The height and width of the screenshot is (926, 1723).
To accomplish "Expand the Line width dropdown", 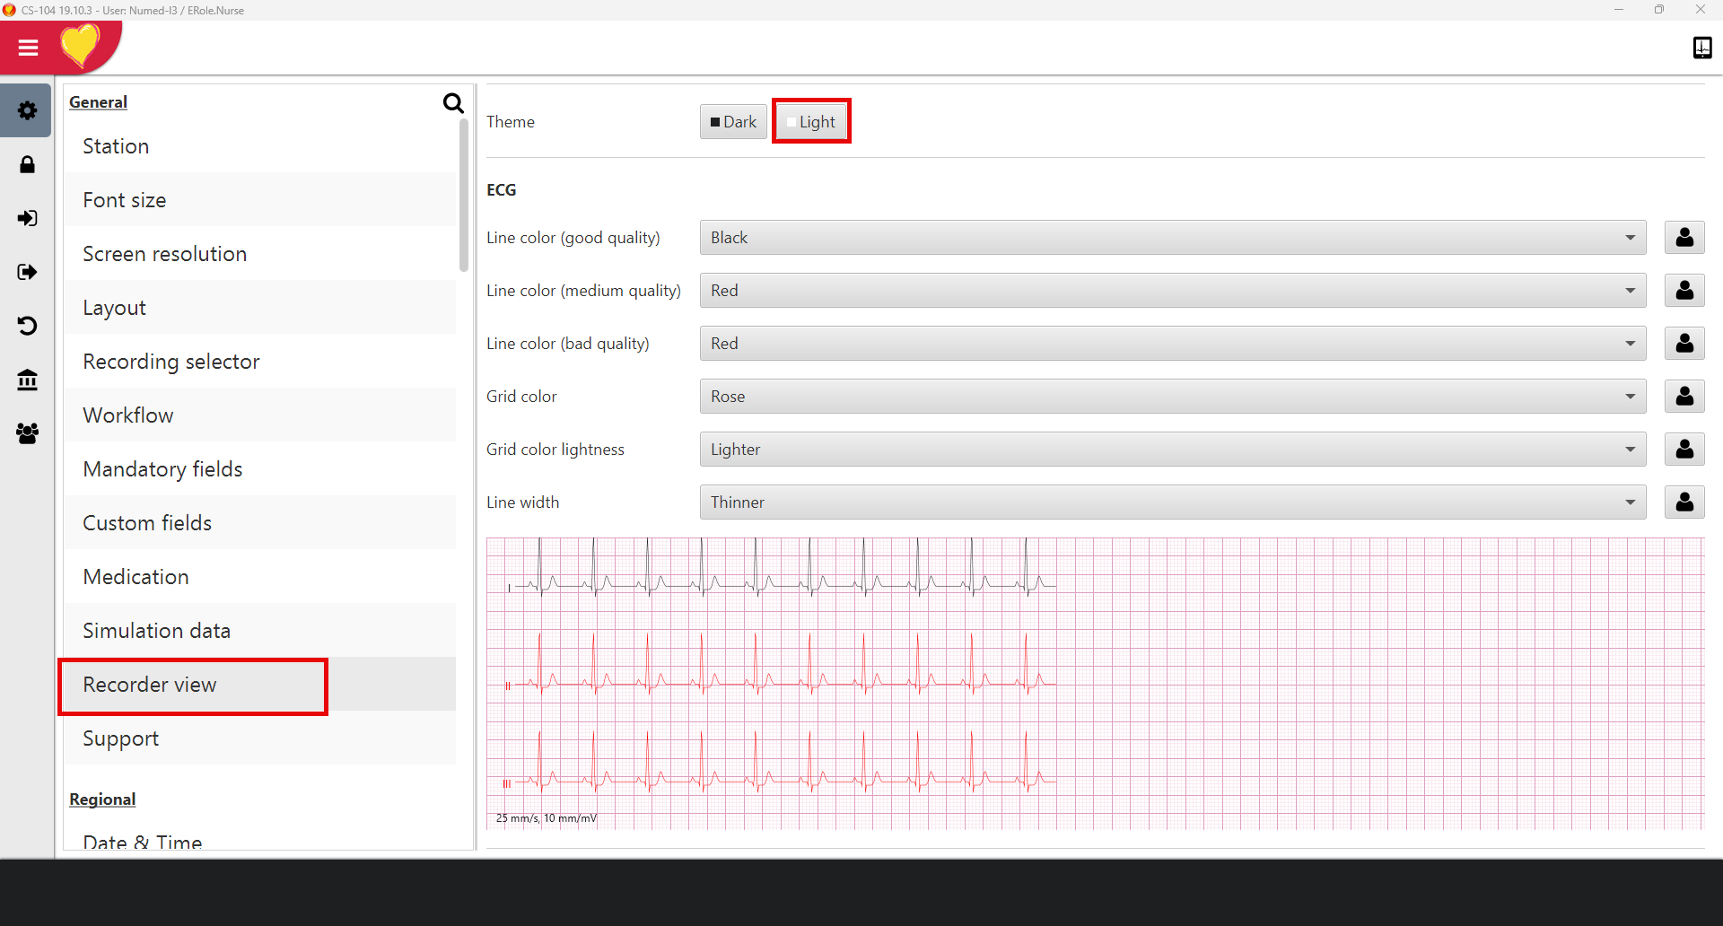I will [x=1172, y=502].
